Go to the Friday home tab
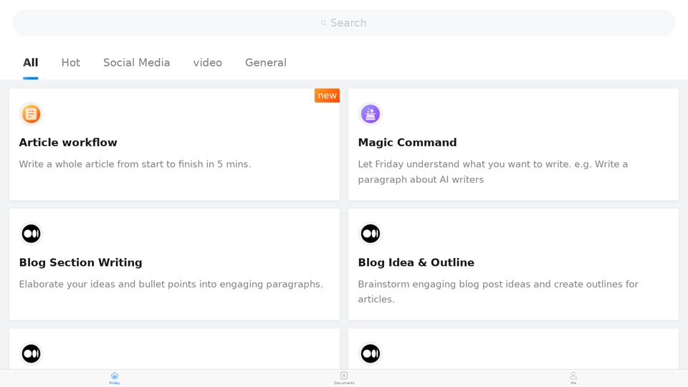688x387 pixels. 115,378
